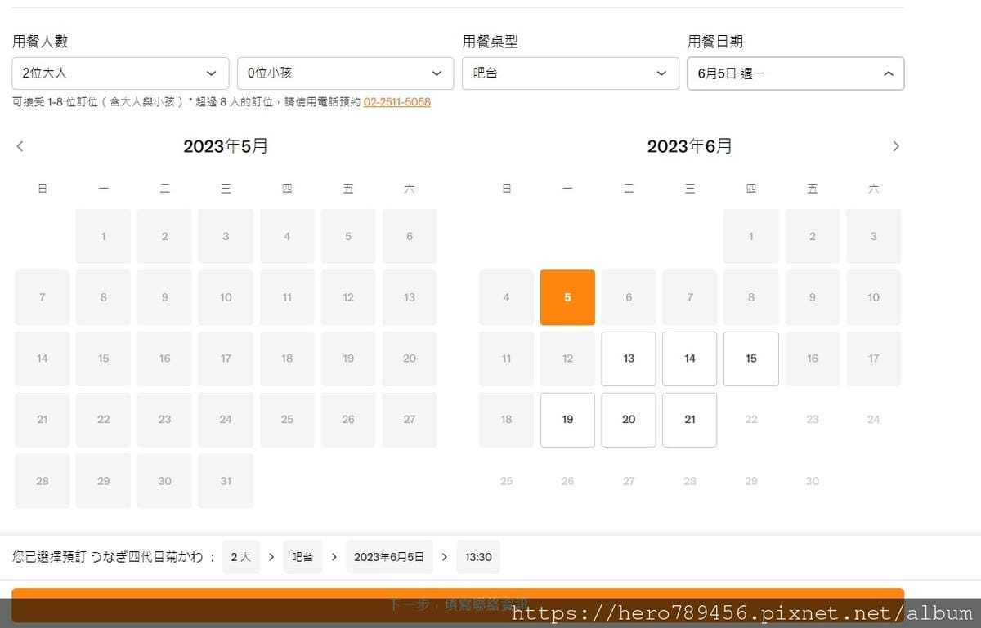
Task: Select June 19 on the calendar
Action: [x=567, y=420]
